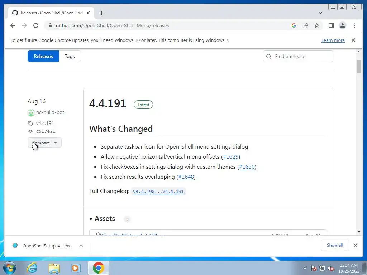Click the share page icon
The image size is (367, 275).
tap(305, 25)
